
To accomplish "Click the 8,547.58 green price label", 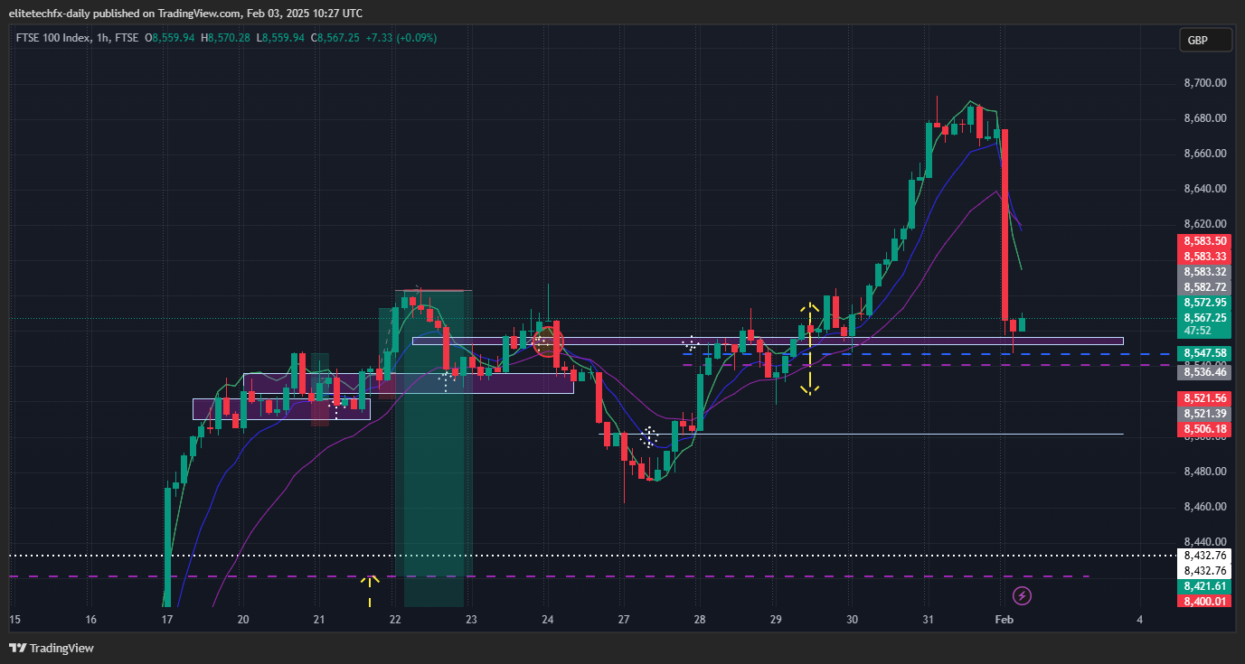I will 1204,353.
